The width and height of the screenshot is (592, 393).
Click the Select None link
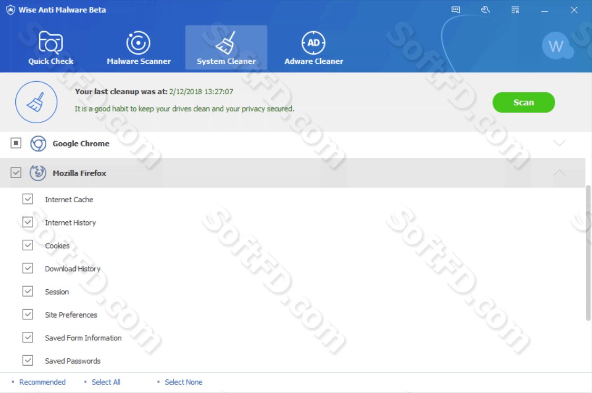pos(183,382)
